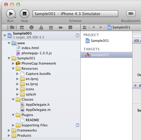Viewport: 141px width, 140px height.
Task: Click the yellow minimize window button
Action: tap(12, 5)
